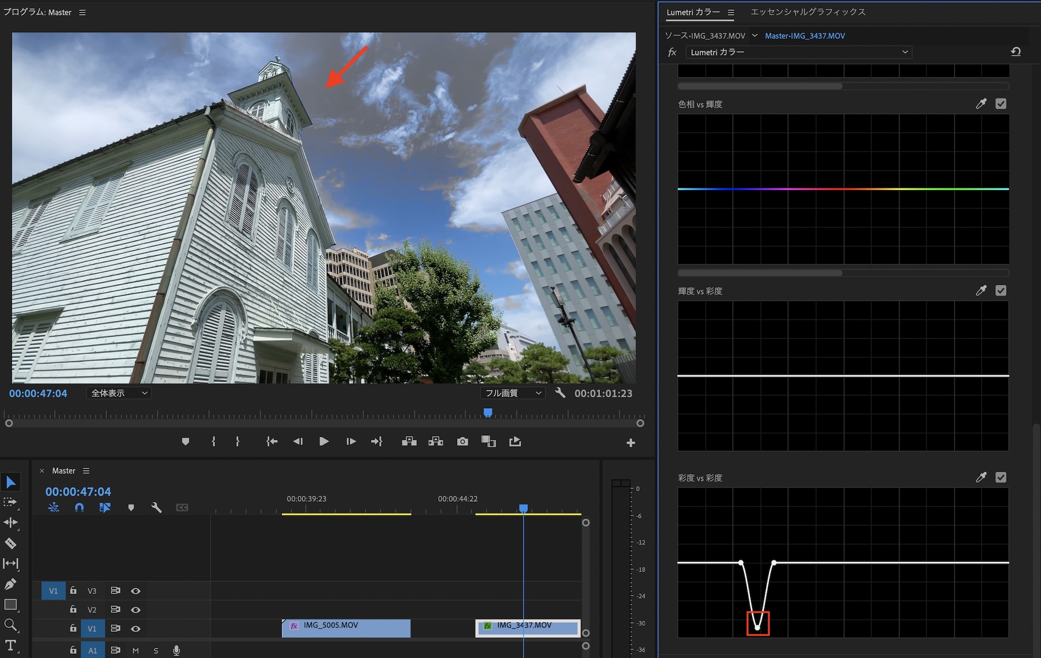Click the Export Frame camera icon
Screen dimensions: 1041x658
pos(462,441)
